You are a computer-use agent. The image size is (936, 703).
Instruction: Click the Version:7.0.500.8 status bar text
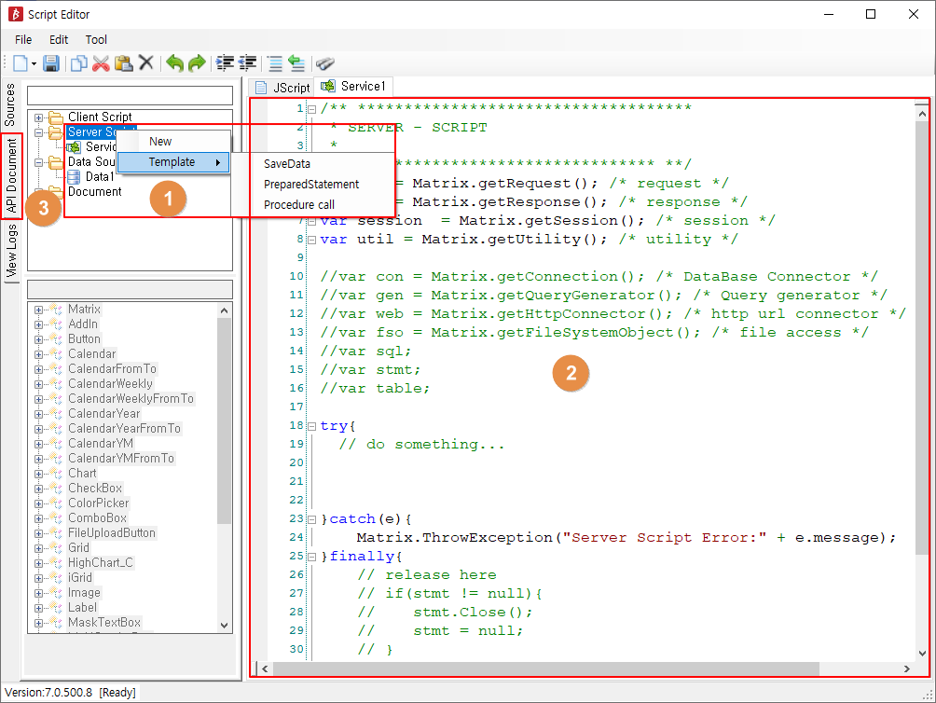(x=48, y=692)
